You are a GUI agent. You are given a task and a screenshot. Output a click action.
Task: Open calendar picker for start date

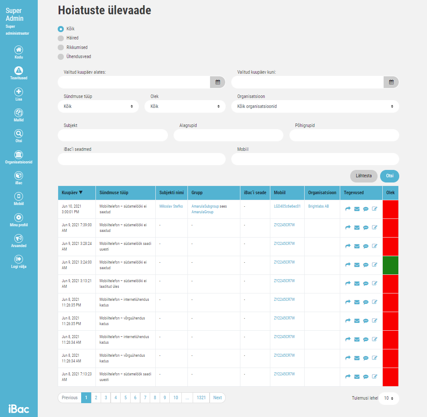click(217, 82)
